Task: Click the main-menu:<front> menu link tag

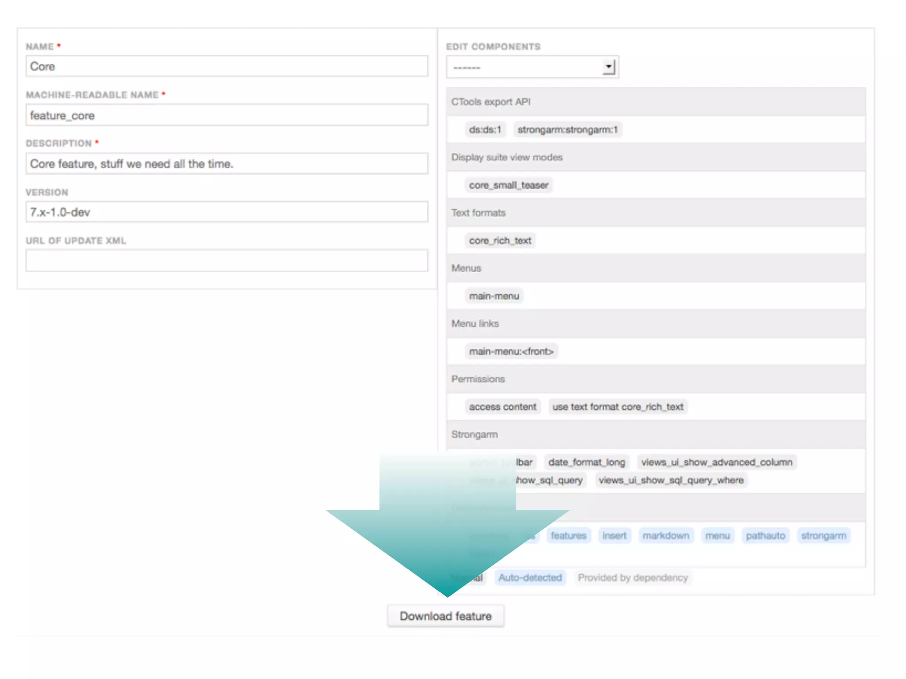Action: pyautogui.click(x=511, y=351)
